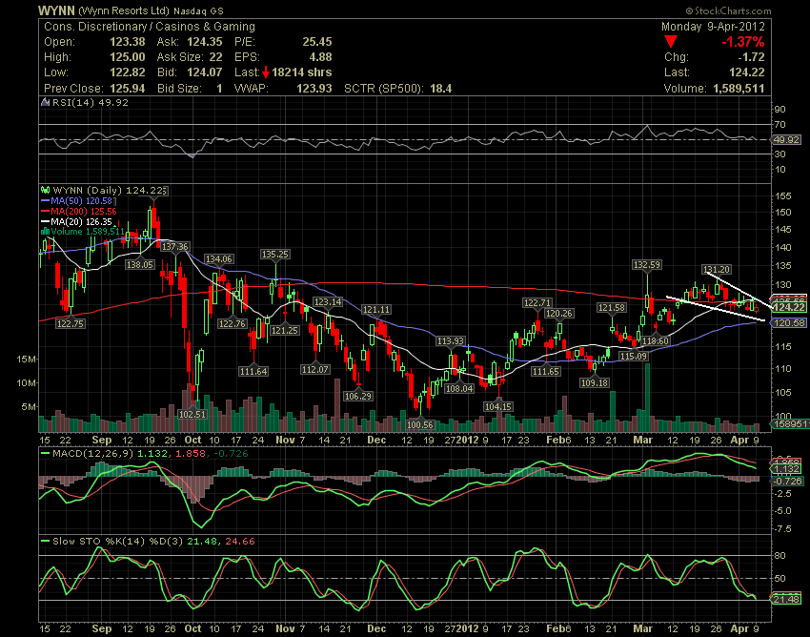Click the 112.07 low annotation

click(315, 369)
